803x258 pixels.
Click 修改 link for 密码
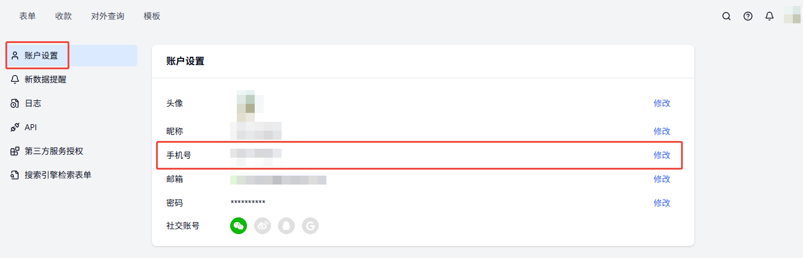[x=662, y=203]
